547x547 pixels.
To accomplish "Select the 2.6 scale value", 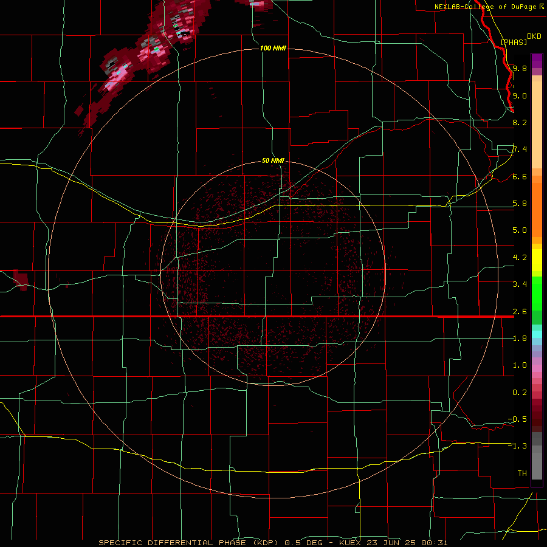I will pyautogui.click(x=520, y=312).
